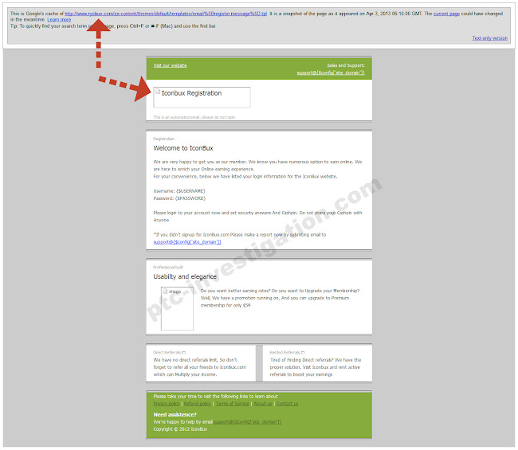Click the 'current page' link in cache notice
Viewport: 518px width, 450px height.
[x=446, y=14]
